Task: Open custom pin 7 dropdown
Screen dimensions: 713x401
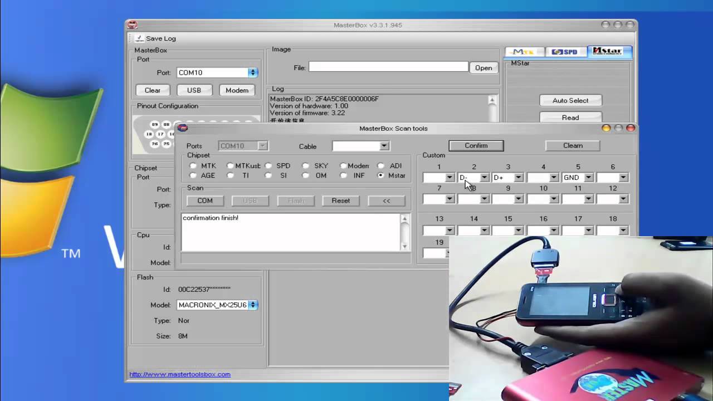Action: [x=450, y=199]
